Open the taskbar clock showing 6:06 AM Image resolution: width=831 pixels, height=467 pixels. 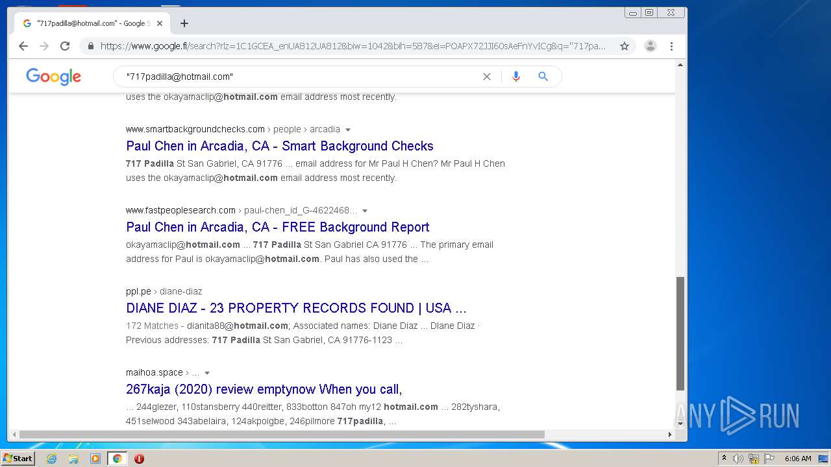pos(798,459)
